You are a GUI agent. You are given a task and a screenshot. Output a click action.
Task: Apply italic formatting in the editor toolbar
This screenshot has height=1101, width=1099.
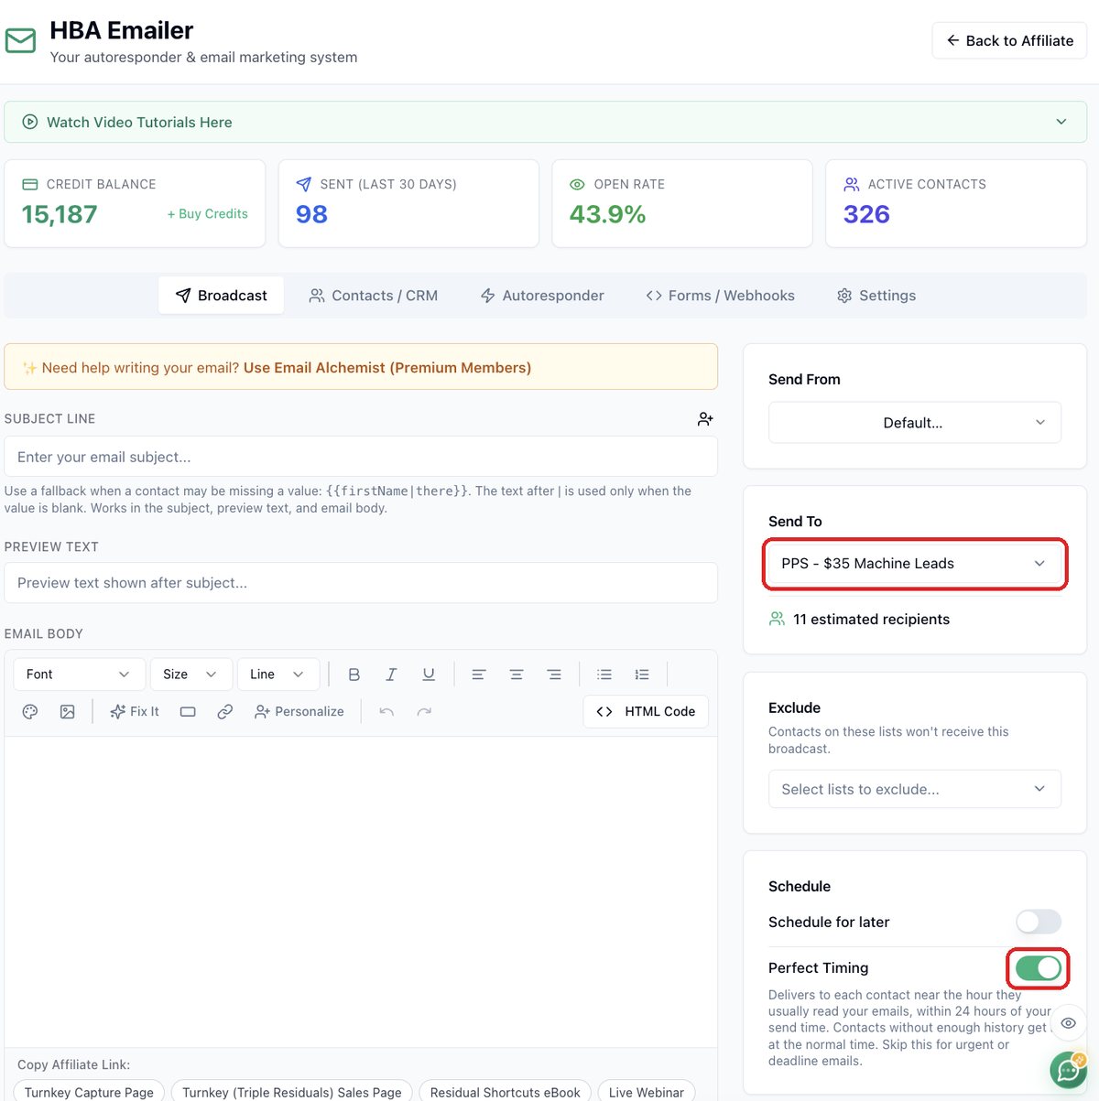click(391, 675)
